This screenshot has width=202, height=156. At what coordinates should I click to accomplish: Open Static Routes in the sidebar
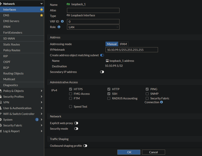click(x=12, y=44)
